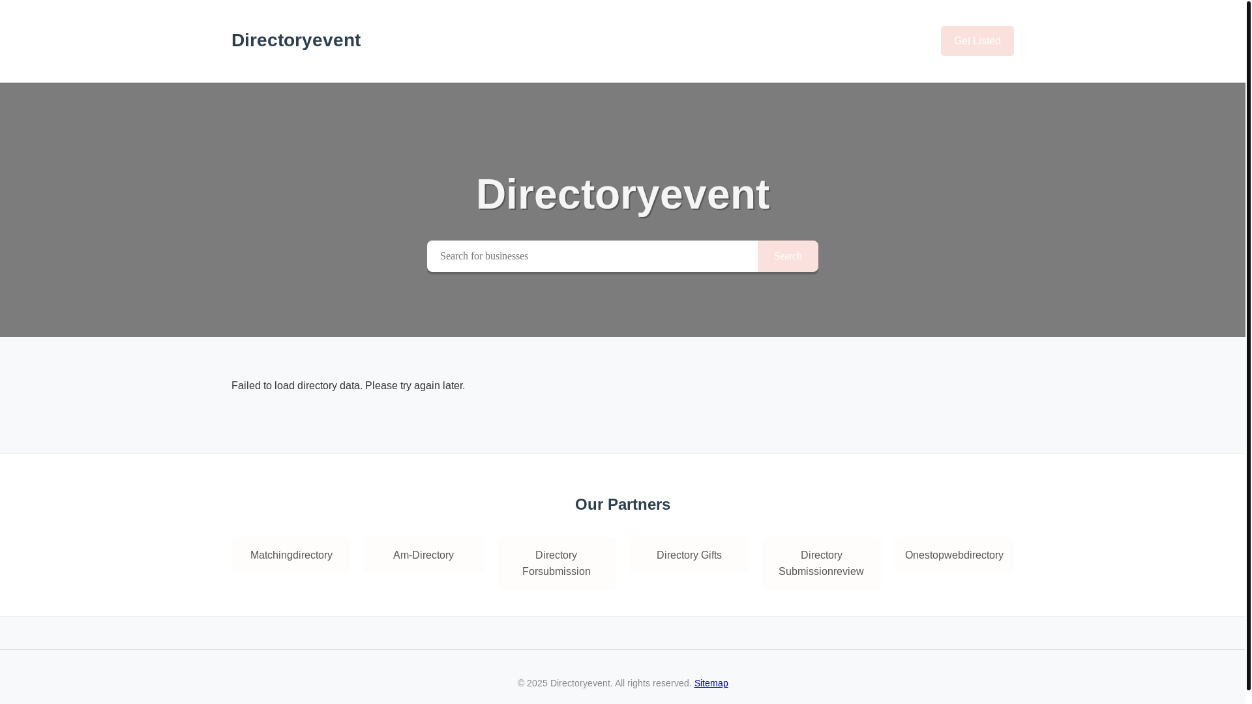Click the Search button
Image resolution: width=1252 pixels, height=704 pixels.
click(788, 256)
